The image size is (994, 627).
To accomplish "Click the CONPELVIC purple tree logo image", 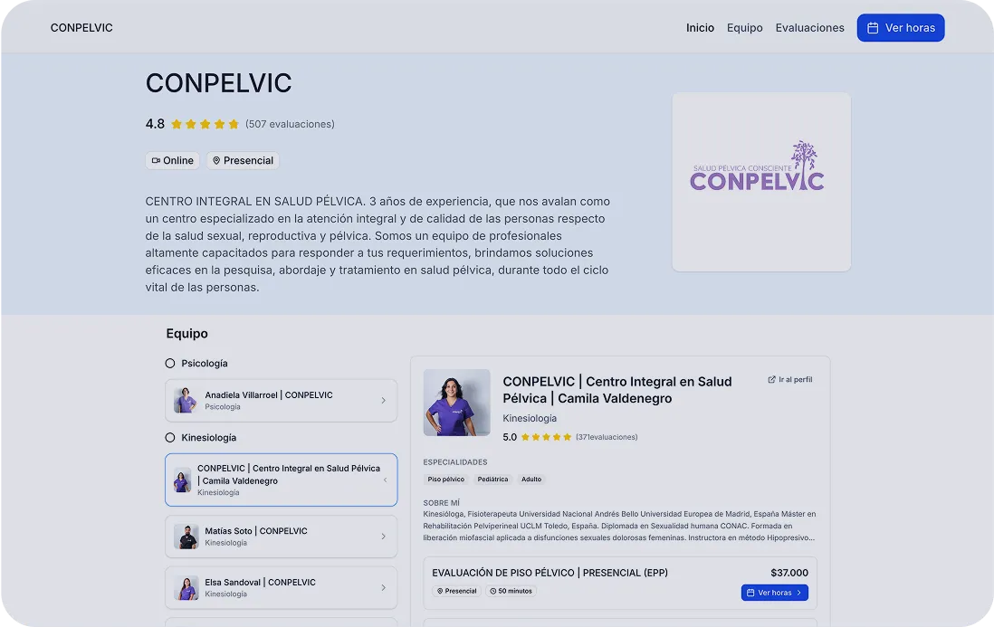I will click(x=757, y=166).
